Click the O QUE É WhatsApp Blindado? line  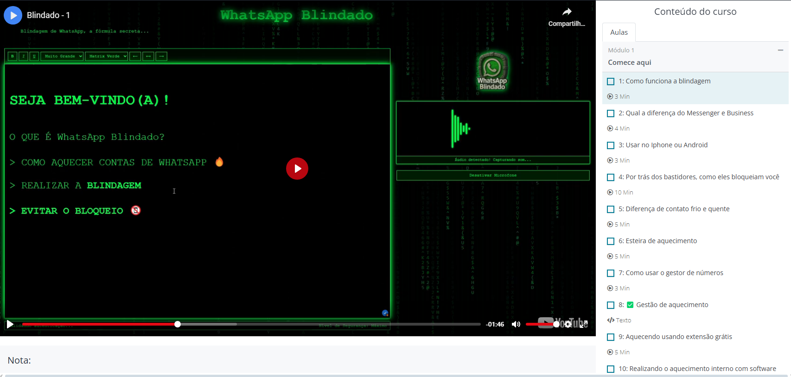coord(87,137)
